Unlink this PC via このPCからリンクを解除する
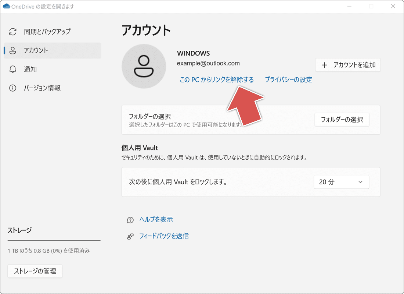 (x=217, y=79)
